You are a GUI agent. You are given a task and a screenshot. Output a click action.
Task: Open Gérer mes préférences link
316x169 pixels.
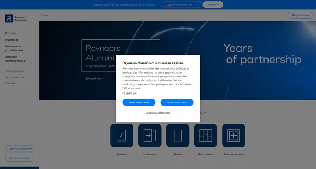click(158, 113)
